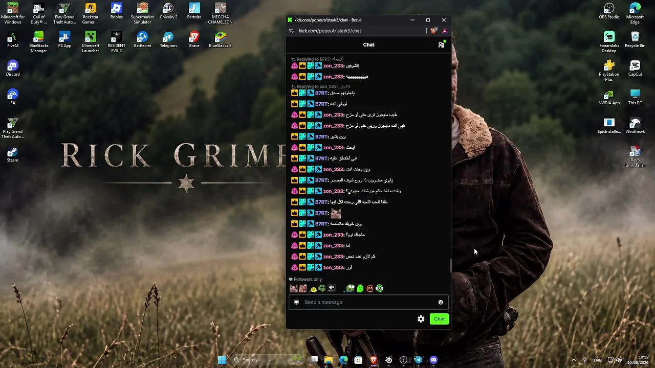Open PlayStation Plus desktop icon

tap(609, 71)
